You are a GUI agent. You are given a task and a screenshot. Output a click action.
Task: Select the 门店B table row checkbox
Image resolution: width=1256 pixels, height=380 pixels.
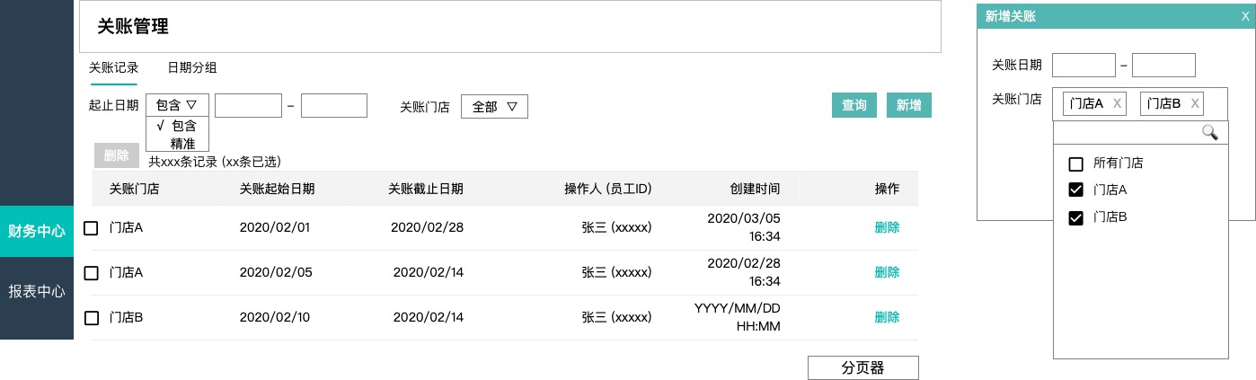91,318
